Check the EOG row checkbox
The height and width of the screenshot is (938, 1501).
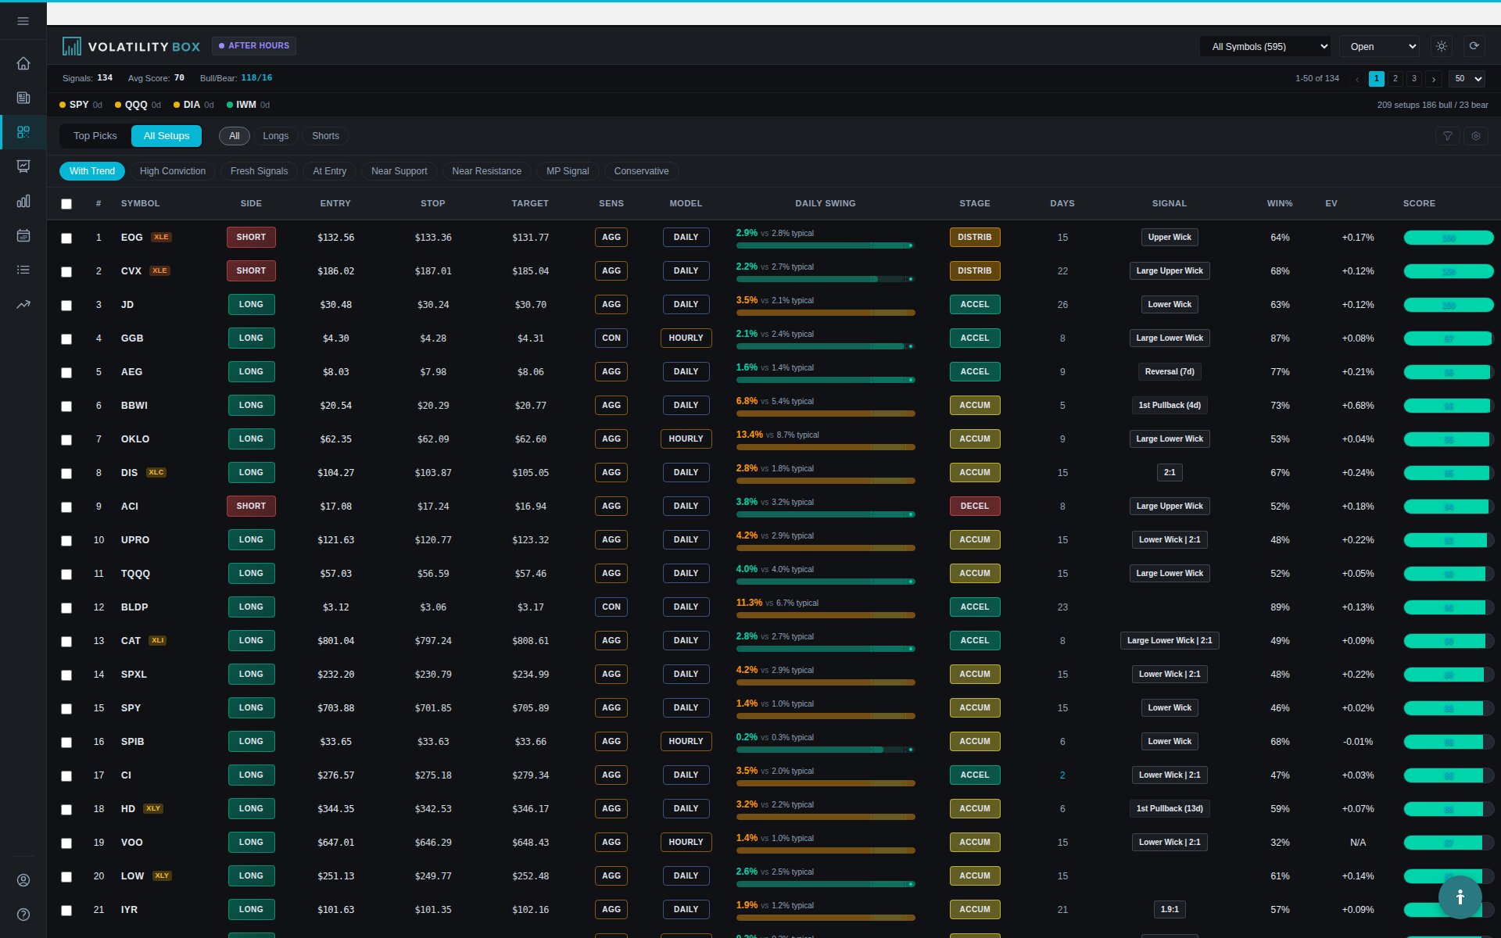(66, 238)
